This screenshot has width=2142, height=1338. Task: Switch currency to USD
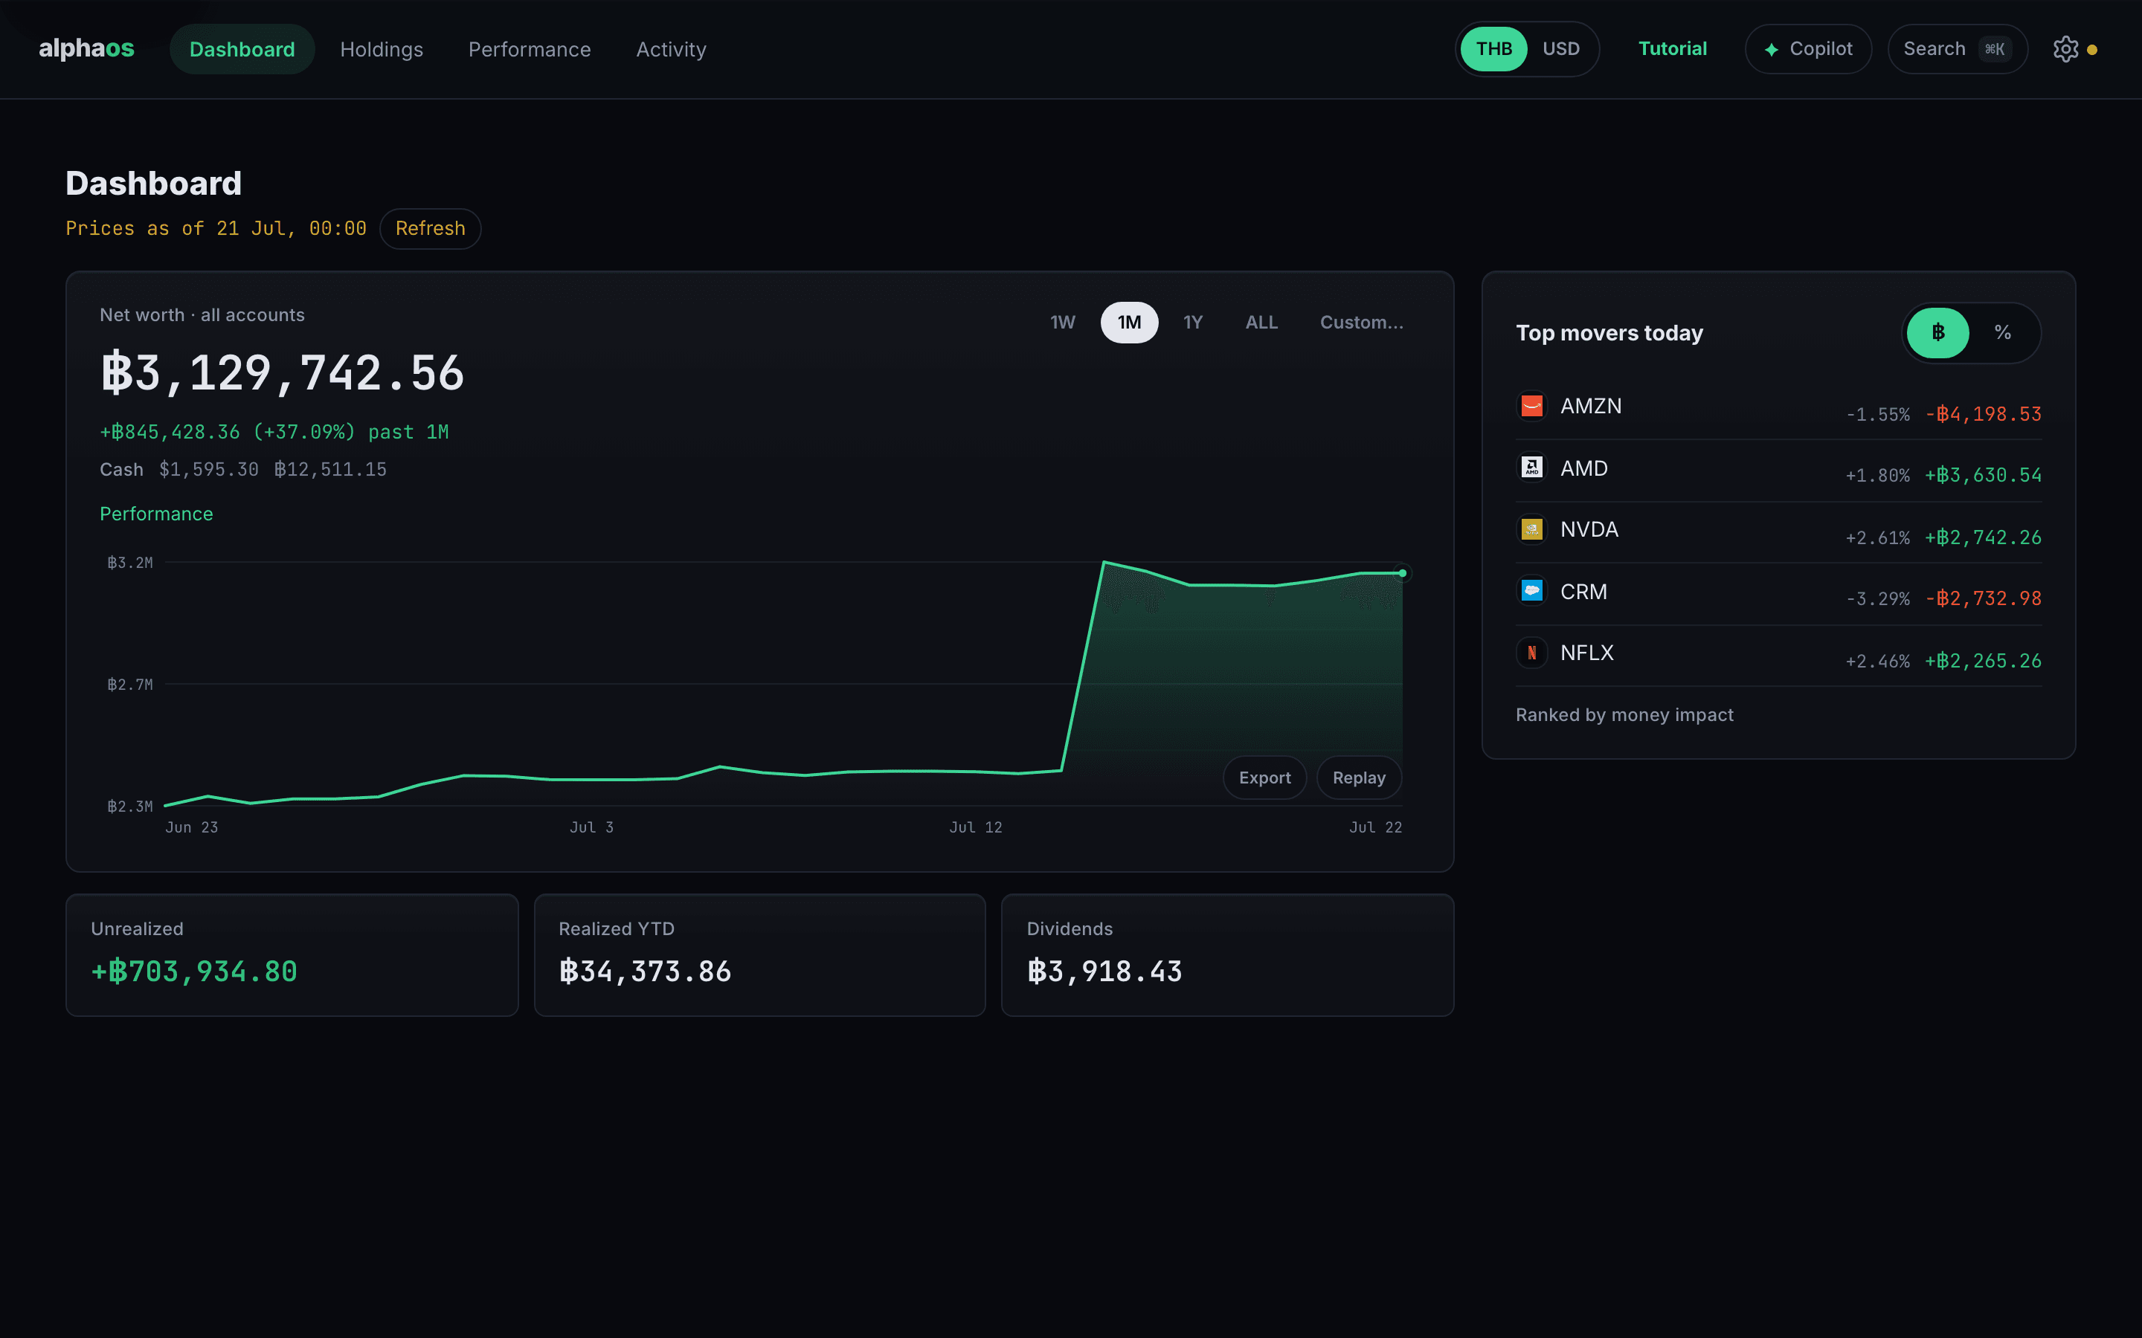pyautogui.click(x=1560, y=48)
